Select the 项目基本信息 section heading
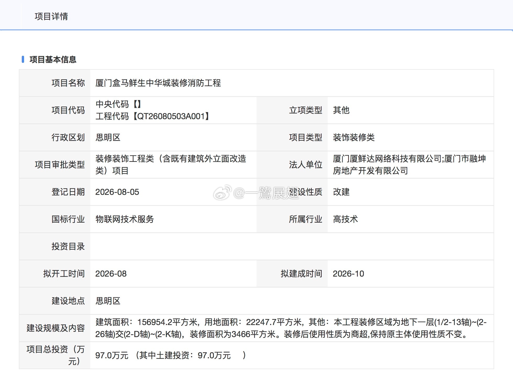This screenshot has width=513, height=385. click(x=53, y=59)
